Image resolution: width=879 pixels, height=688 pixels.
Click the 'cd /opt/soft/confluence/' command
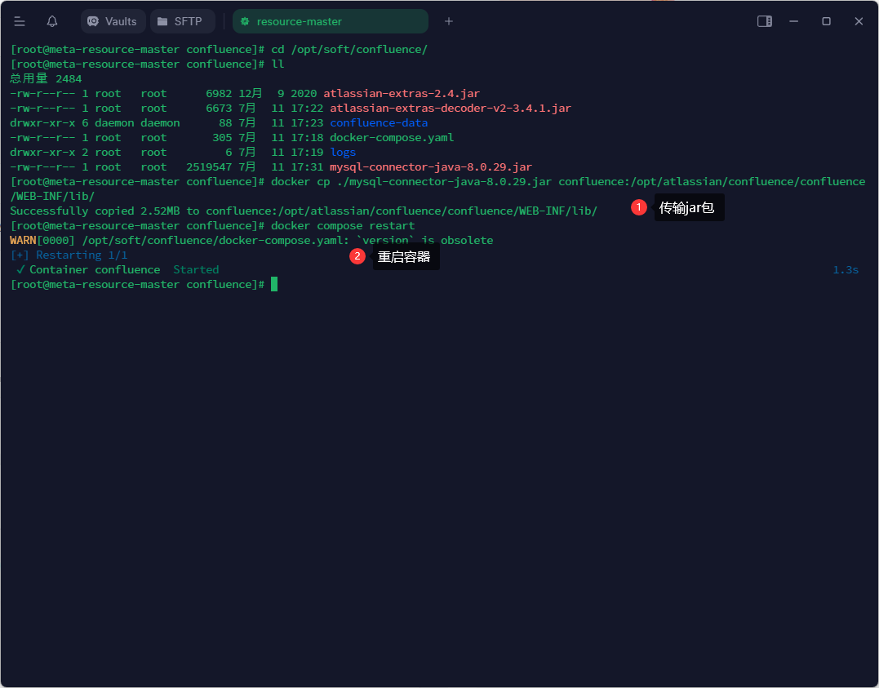coord(349,49)
